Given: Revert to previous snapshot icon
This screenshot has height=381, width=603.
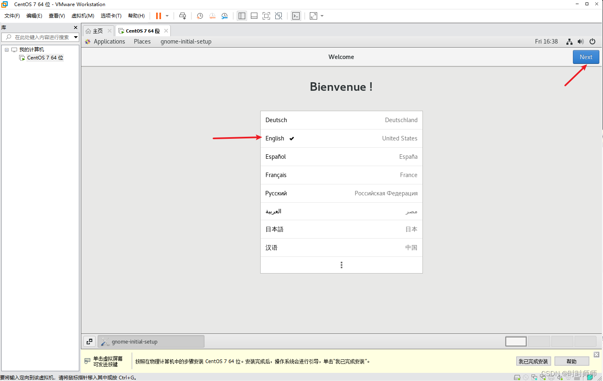Looking at the screenshot, I should 212,16.
